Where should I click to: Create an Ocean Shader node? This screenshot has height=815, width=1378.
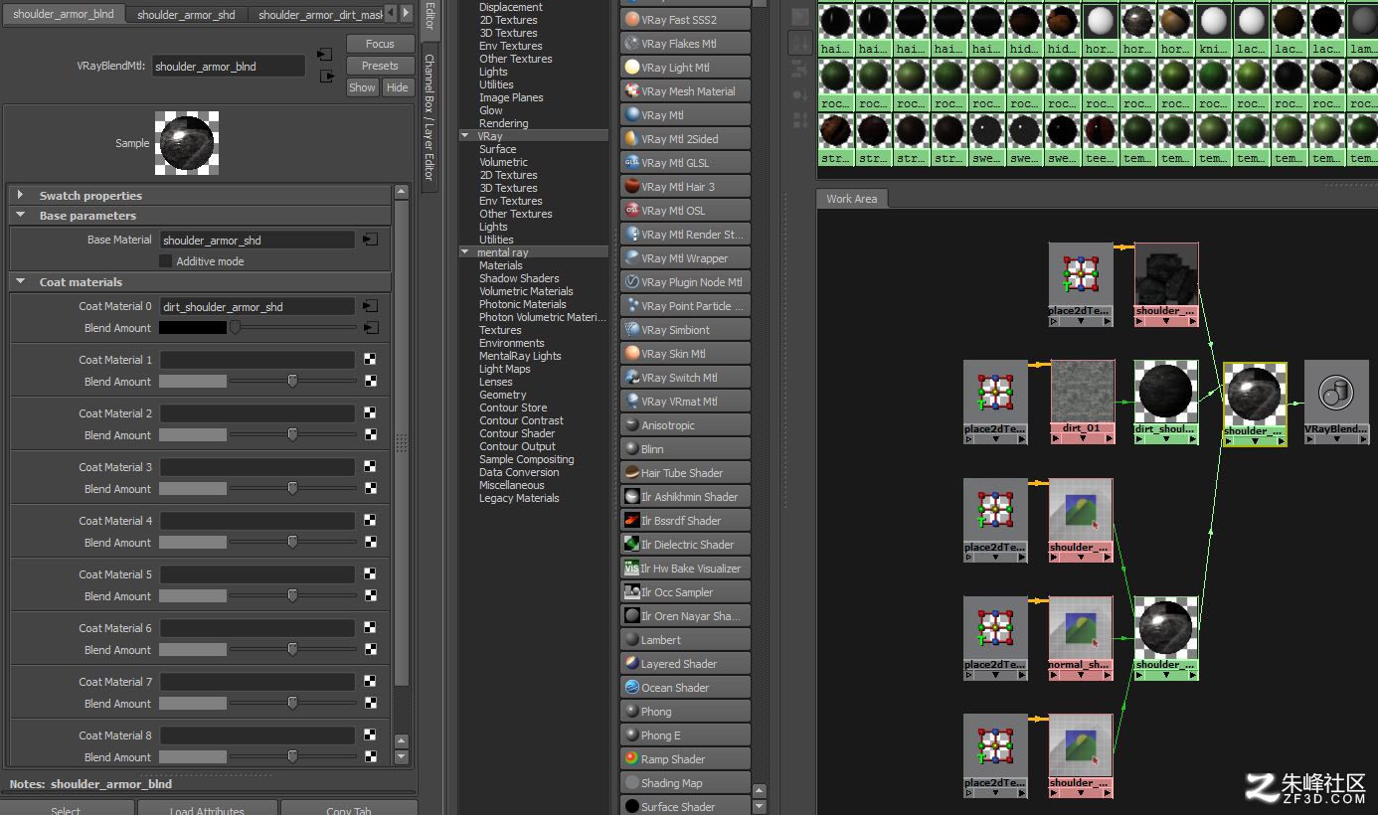pyautogui.click(x=685, y=688)
